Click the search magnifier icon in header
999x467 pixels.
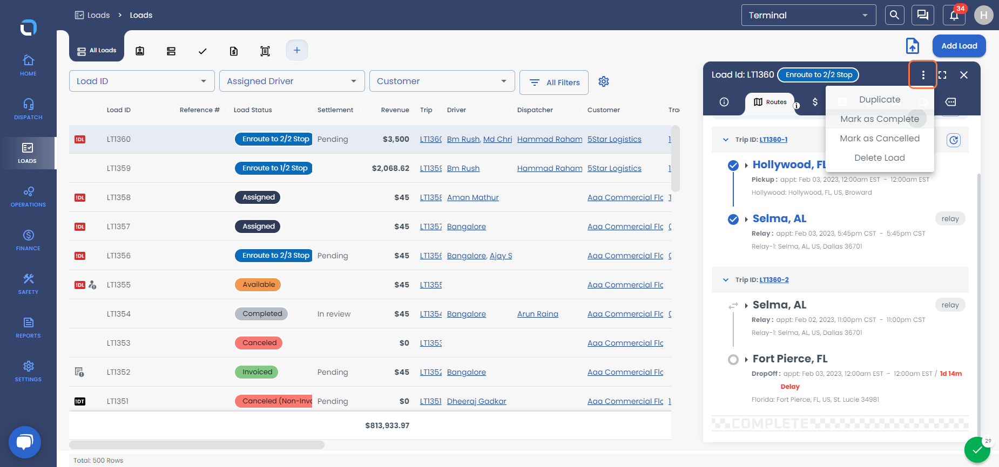coord(894,15)
